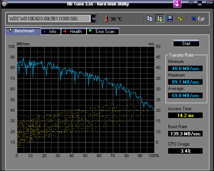214x171 pixels.
Task: Click the copy text to clipboard icon
Action: 150,19
